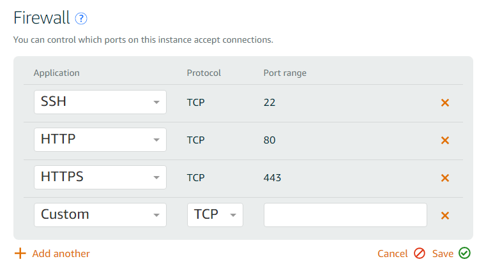The width and height of the screenshot is (486, 273).
Task: Click the red cancel circle icon
Action: (420, 253)
